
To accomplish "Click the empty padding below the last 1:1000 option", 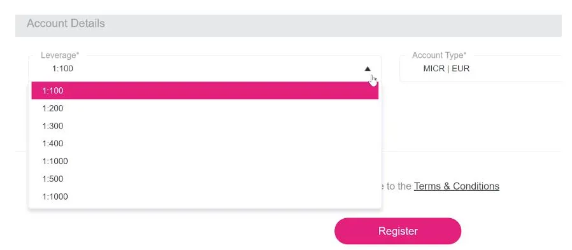I will pyautogui.click(x=204, y=207).
